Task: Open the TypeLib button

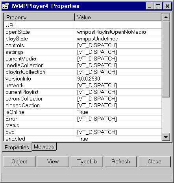Action: [87, 161]
